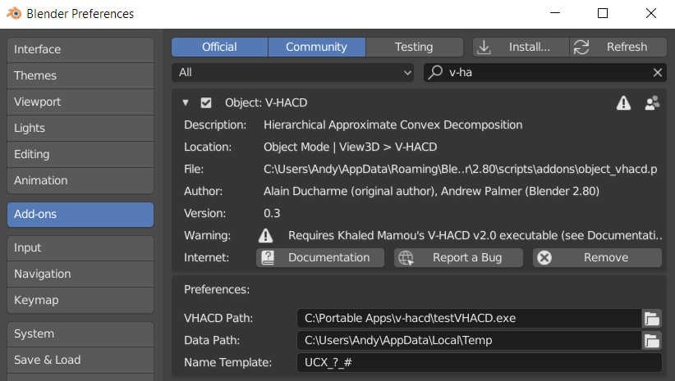This screenshot has height=381, width=675.
Task: Browse for VHACD Path via folder icon
Action: coord(652,318)
